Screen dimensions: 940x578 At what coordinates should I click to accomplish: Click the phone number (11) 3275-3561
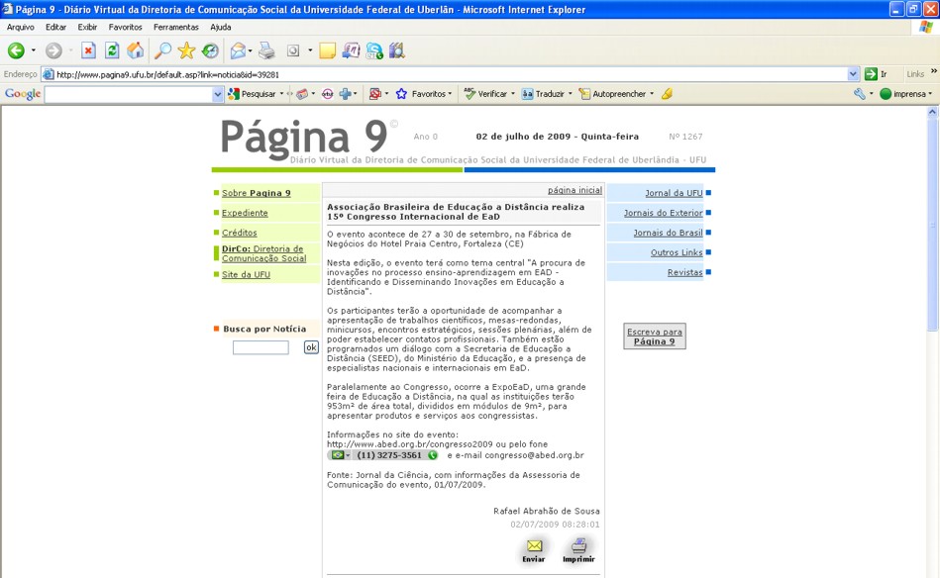(389, 455)
